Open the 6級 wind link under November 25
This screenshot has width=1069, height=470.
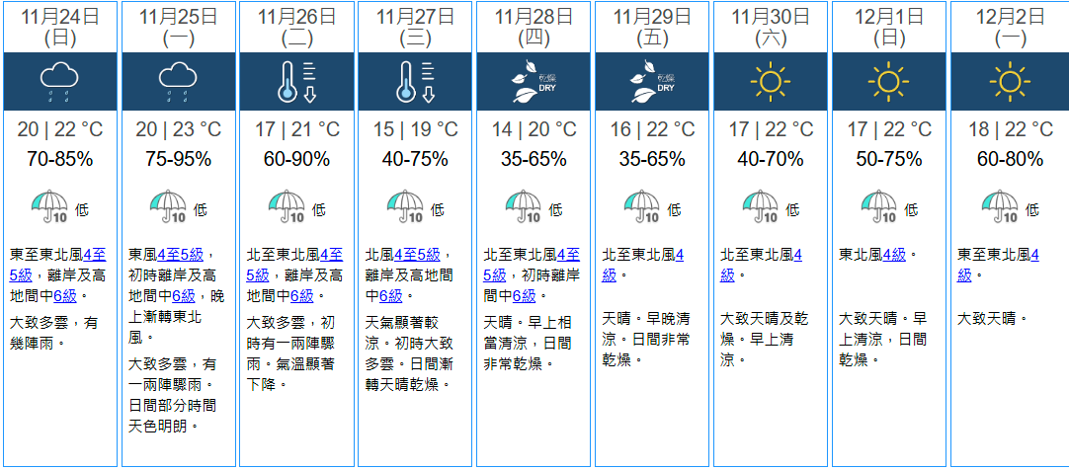click(x=183, y=295)
